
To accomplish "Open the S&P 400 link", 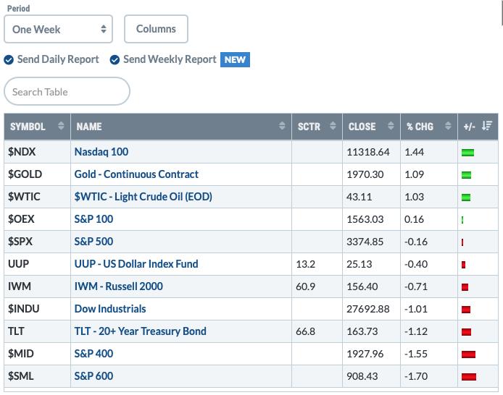I will coord(93,353).
